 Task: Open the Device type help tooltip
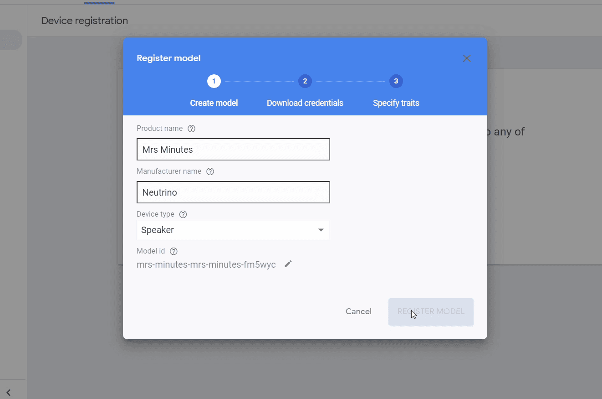pyautogui.click(x=183, y=214)
